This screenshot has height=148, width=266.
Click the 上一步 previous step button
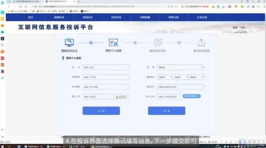[101, 111]
